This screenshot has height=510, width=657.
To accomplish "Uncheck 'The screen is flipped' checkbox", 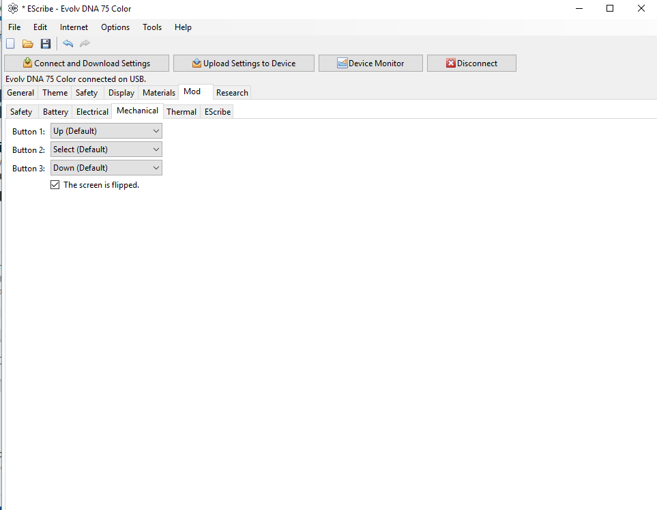I will point(55,185).
